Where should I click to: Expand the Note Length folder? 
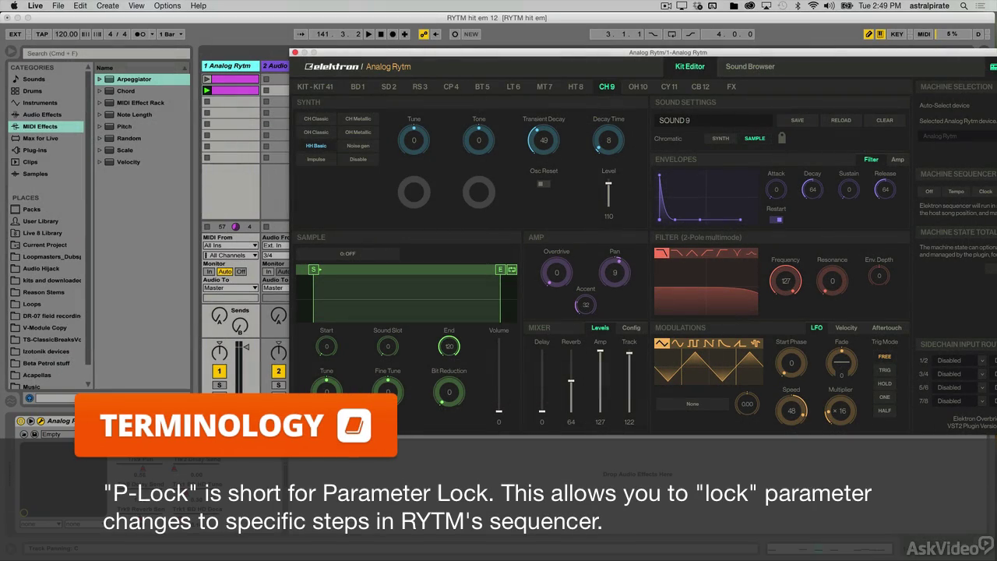[x=100, y=115]
